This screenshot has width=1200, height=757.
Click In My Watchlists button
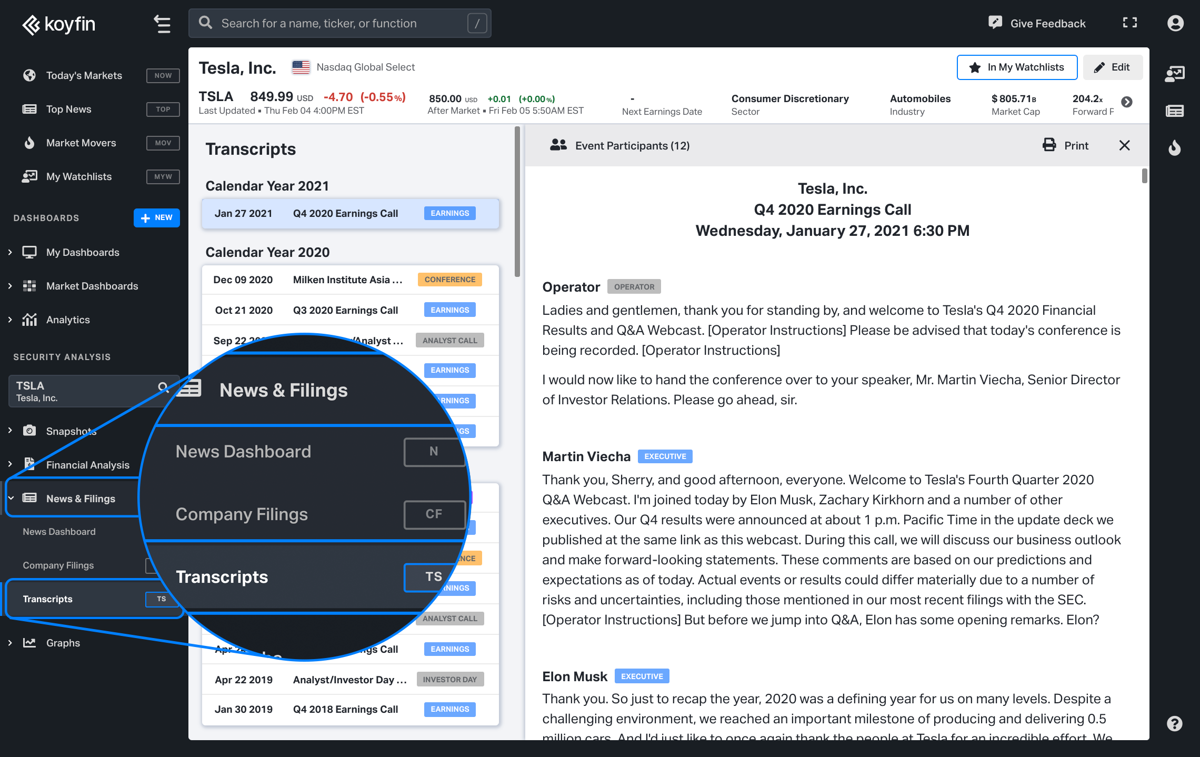click(x=1016, y=67)
